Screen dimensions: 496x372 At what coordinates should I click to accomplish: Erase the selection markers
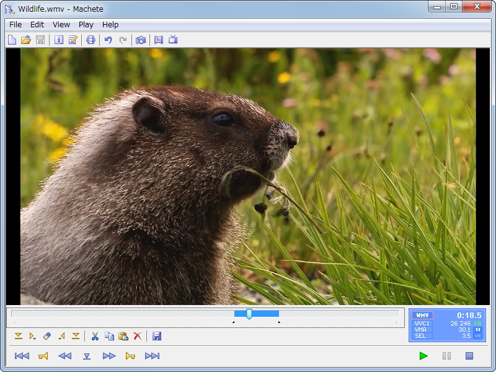(48, 337)
